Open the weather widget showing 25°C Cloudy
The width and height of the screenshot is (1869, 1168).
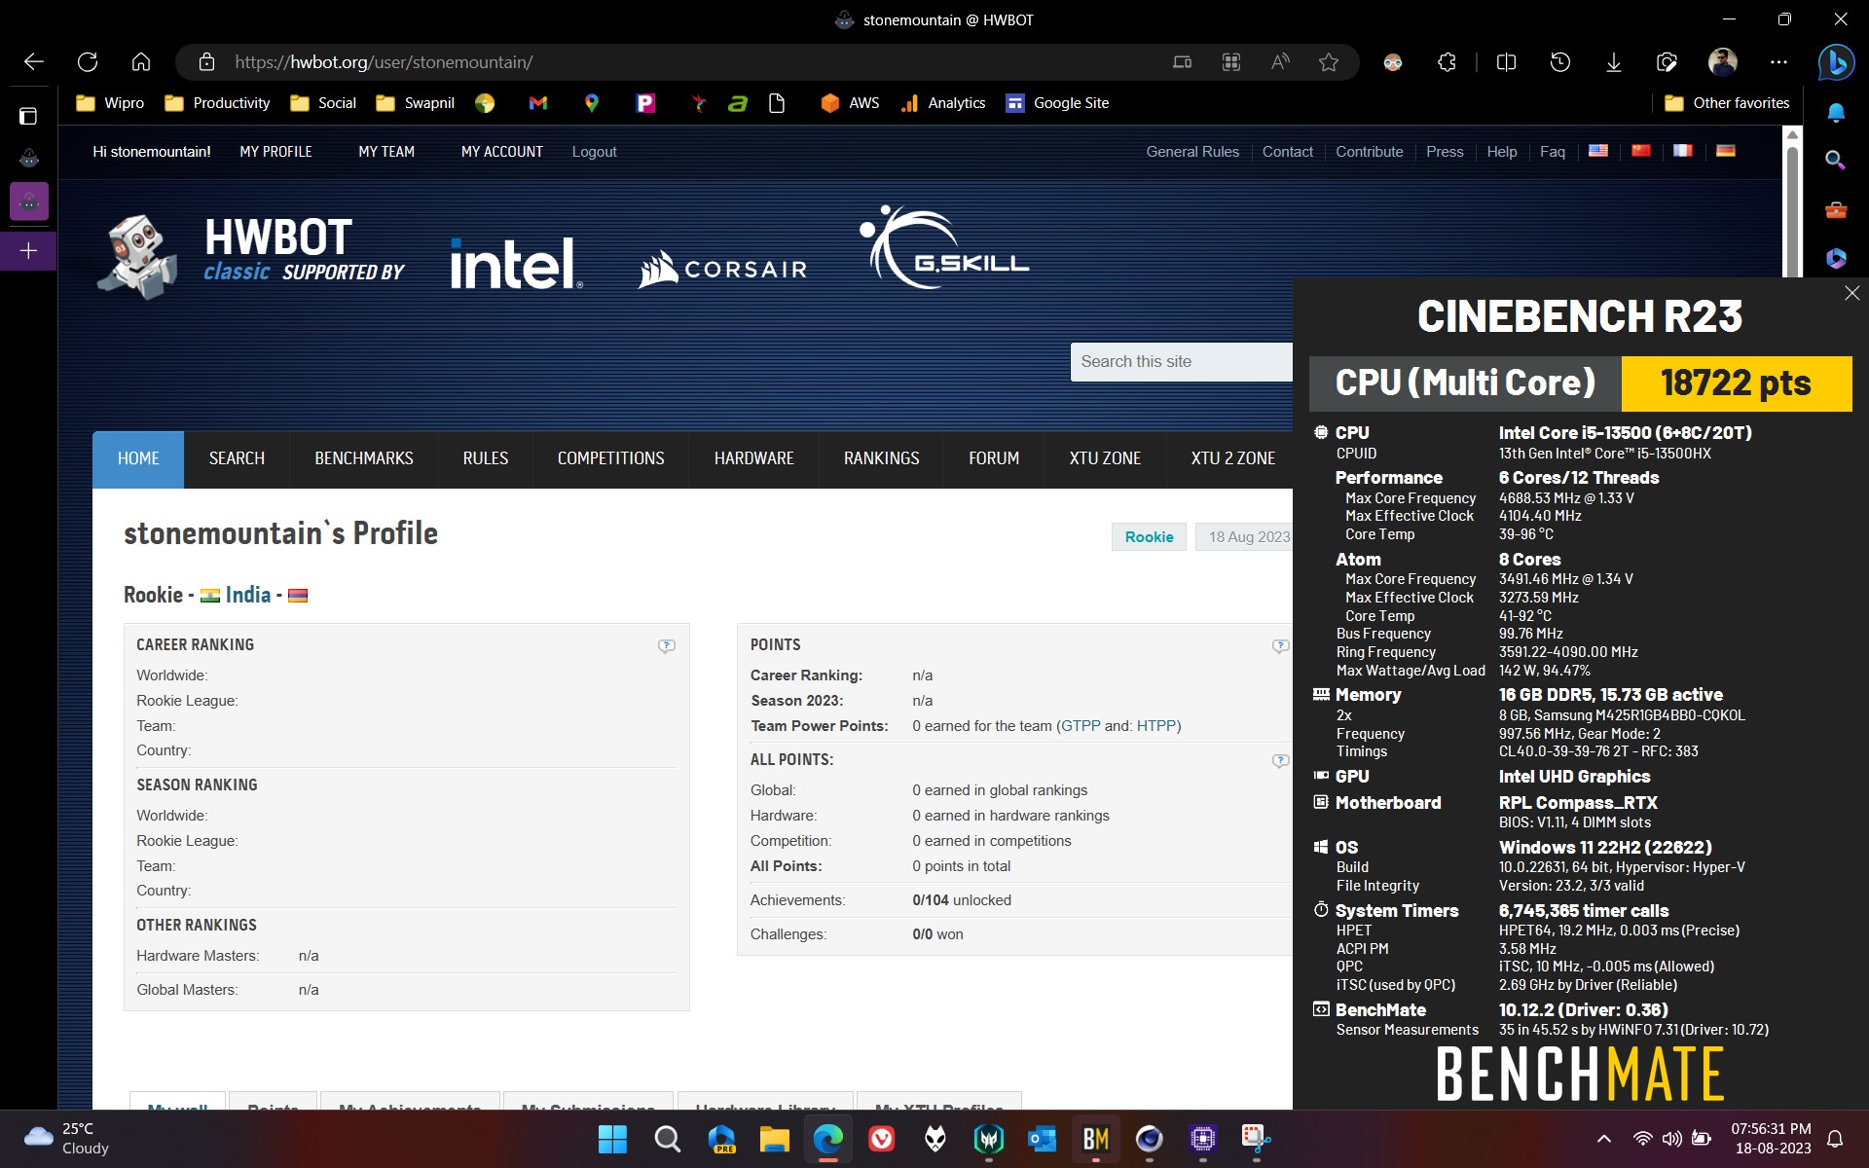pyautogui.click(x=66, y=1138)
